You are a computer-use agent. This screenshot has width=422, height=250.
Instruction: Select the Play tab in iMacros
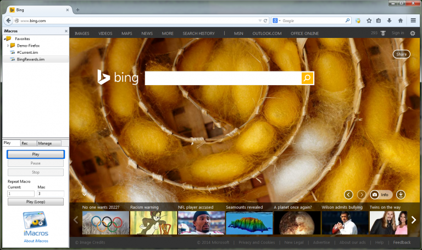coord(11,143)
